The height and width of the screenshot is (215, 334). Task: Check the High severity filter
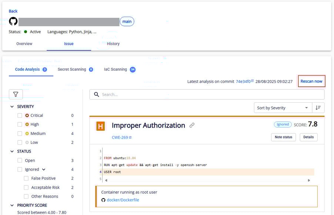tap(20, 125)
